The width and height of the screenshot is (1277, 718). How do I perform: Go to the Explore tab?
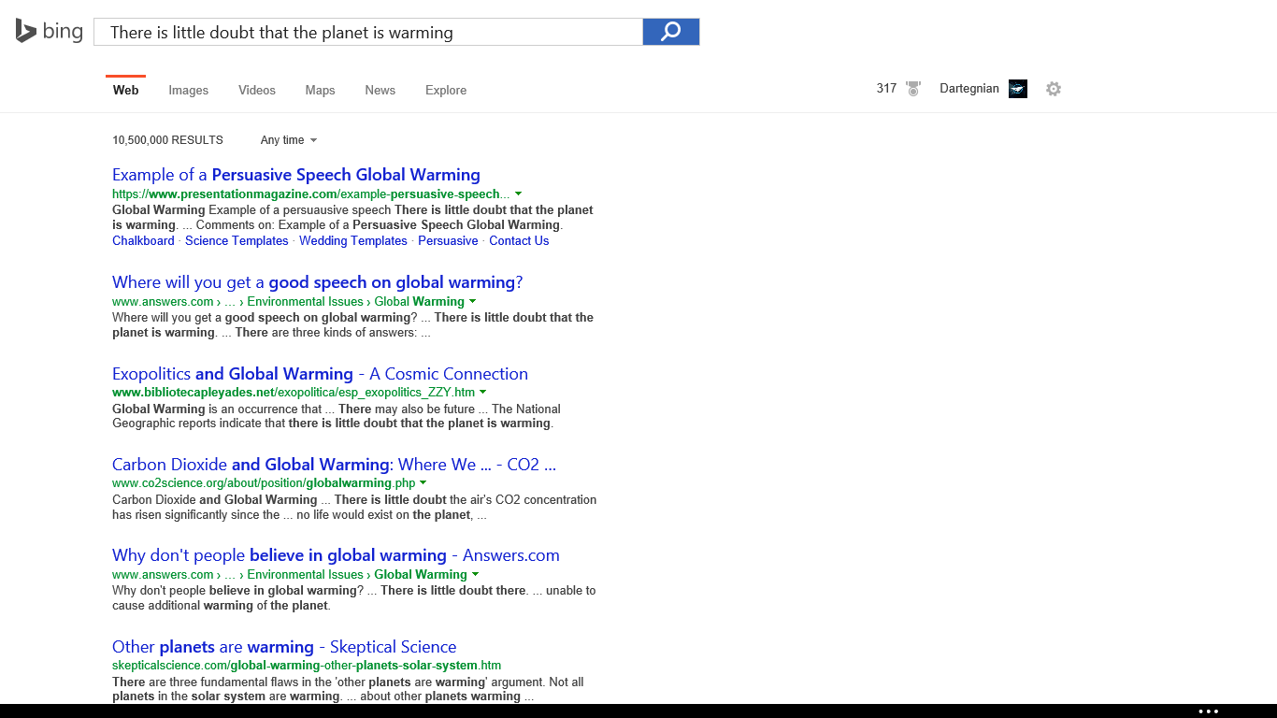click(x=446, y=90)
